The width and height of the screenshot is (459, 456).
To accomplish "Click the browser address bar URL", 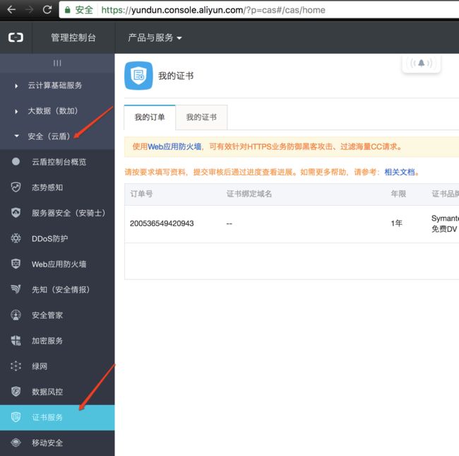I will coord(213,10).
